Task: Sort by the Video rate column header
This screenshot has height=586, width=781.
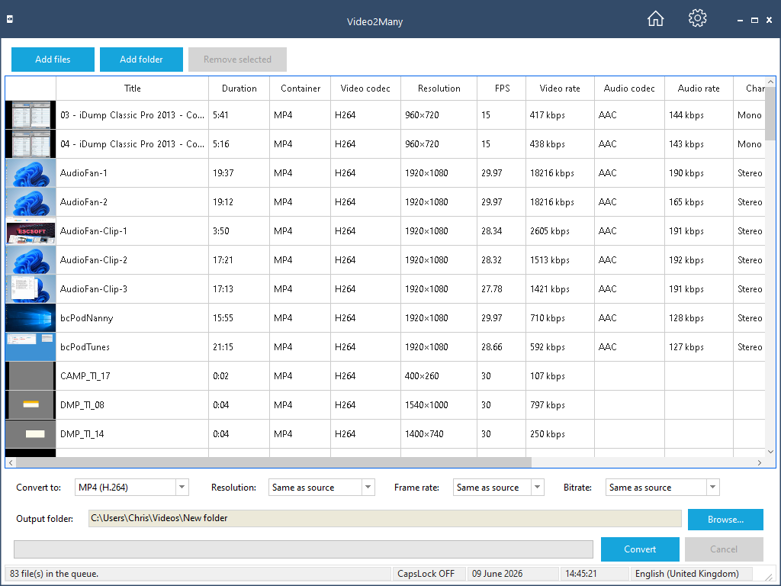Action: click(560, 89)
